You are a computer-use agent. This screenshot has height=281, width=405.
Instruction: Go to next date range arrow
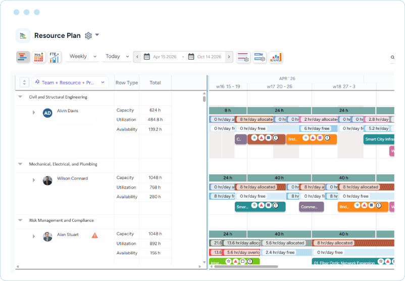point(229,57)
